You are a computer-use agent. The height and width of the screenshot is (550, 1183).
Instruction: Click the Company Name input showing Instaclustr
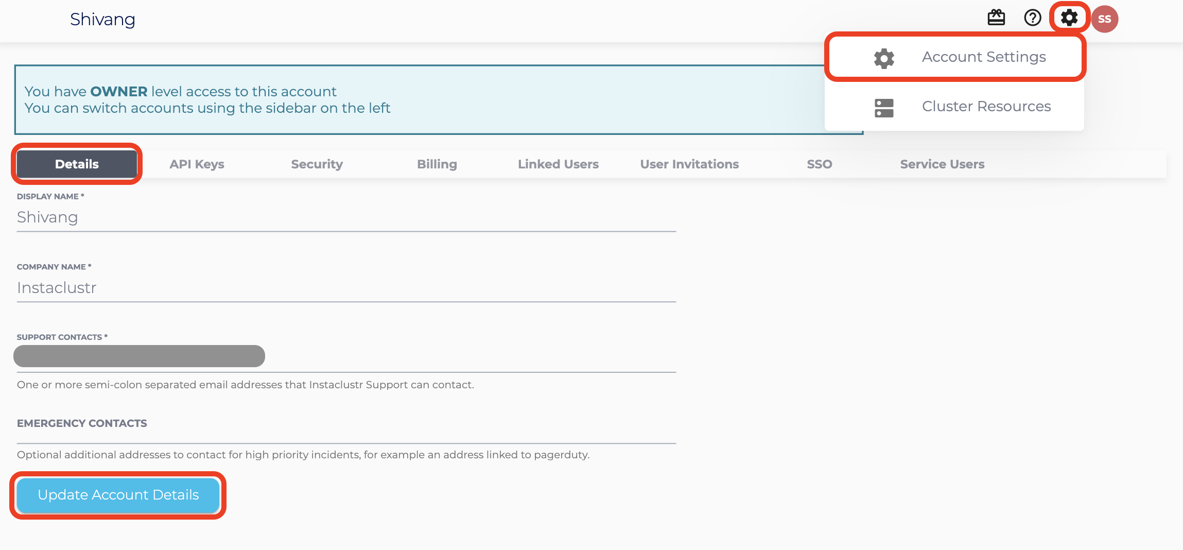click(x=345, y=288)
